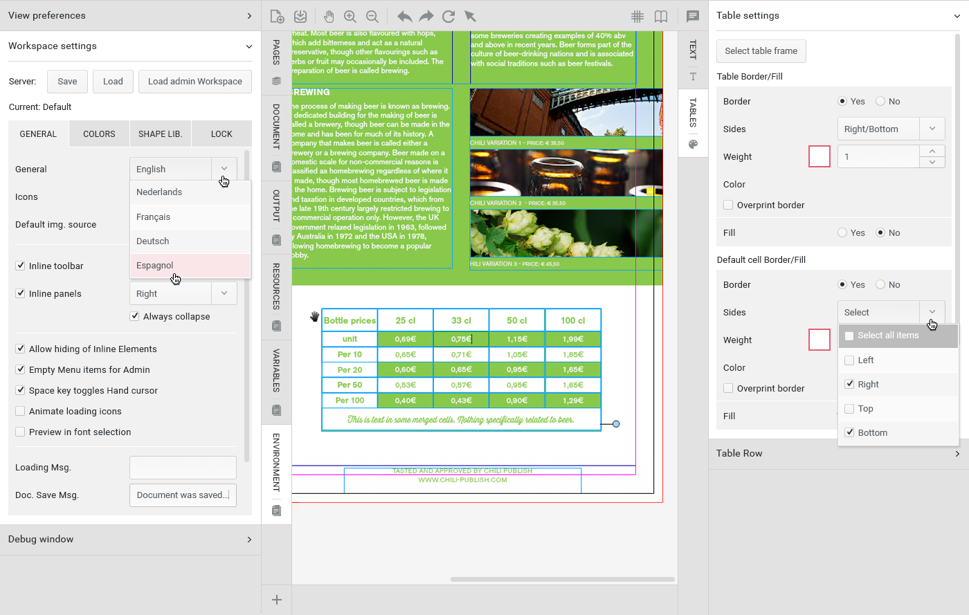Select the Hand pan tool icon
Screen dimensions: 969x615
click(x=329, y=16)
